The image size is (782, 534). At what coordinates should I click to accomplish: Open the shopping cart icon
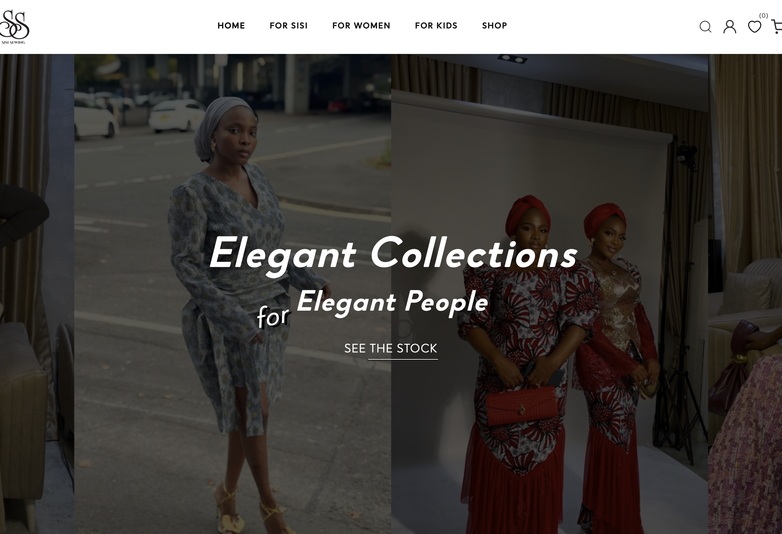777,27
